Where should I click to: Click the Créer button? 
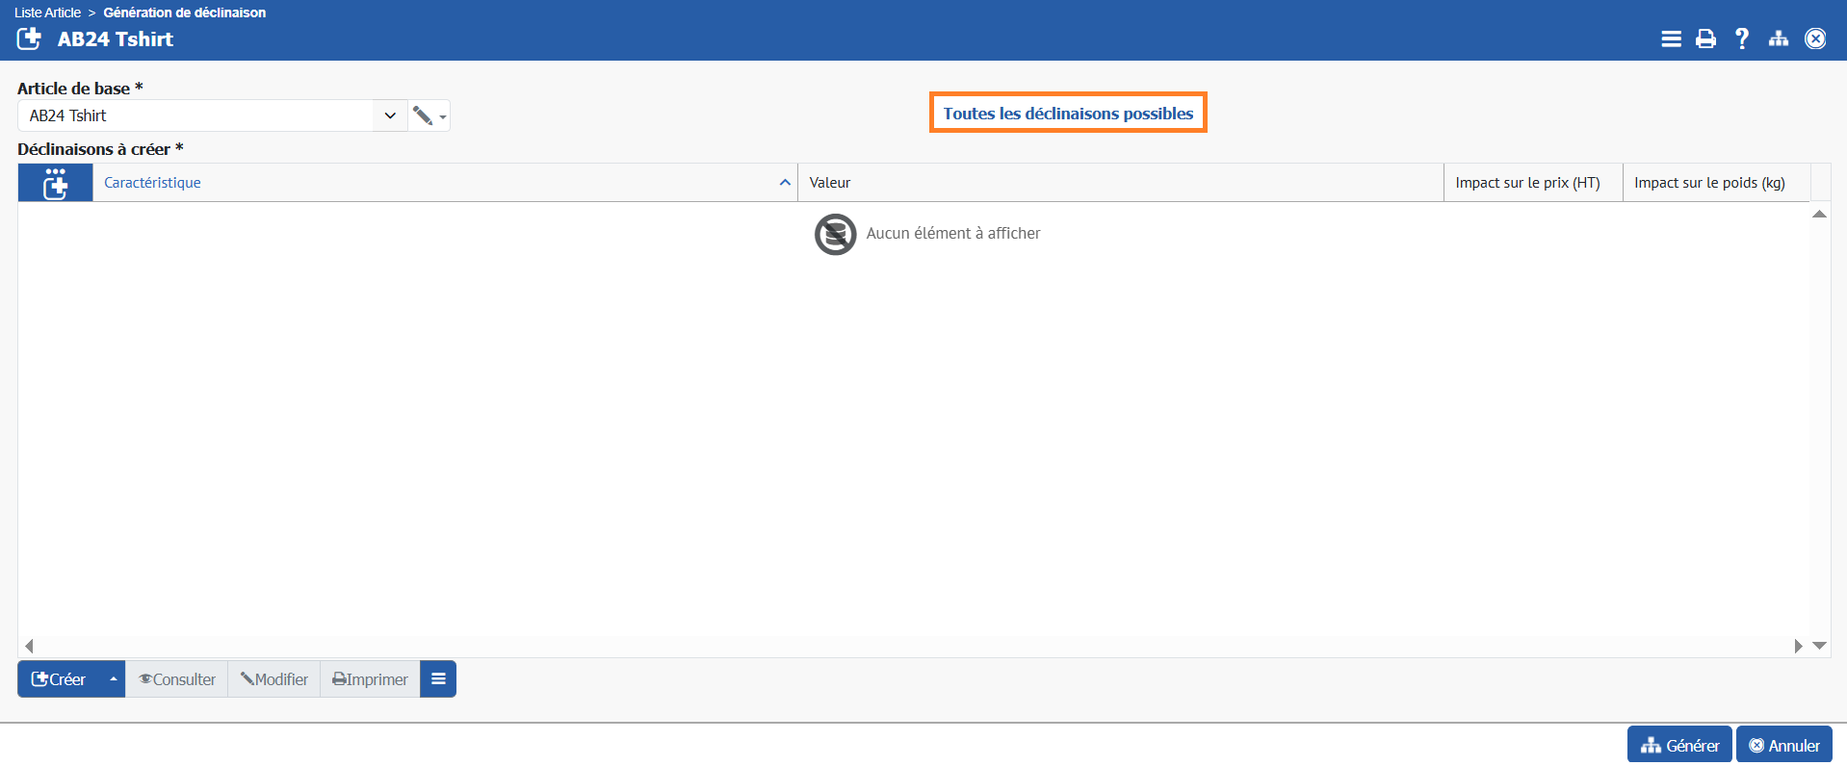coord(59,679)
